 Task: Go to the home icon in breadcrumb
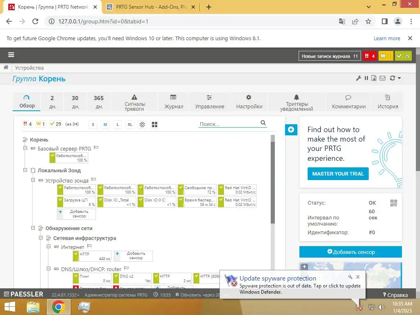[x=6, y=68]
